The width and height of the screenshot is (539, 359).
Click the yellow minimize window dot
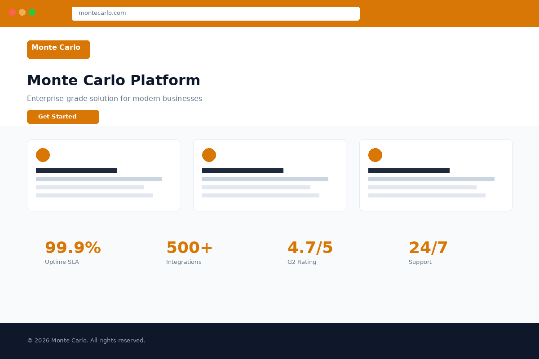(22, 12)
